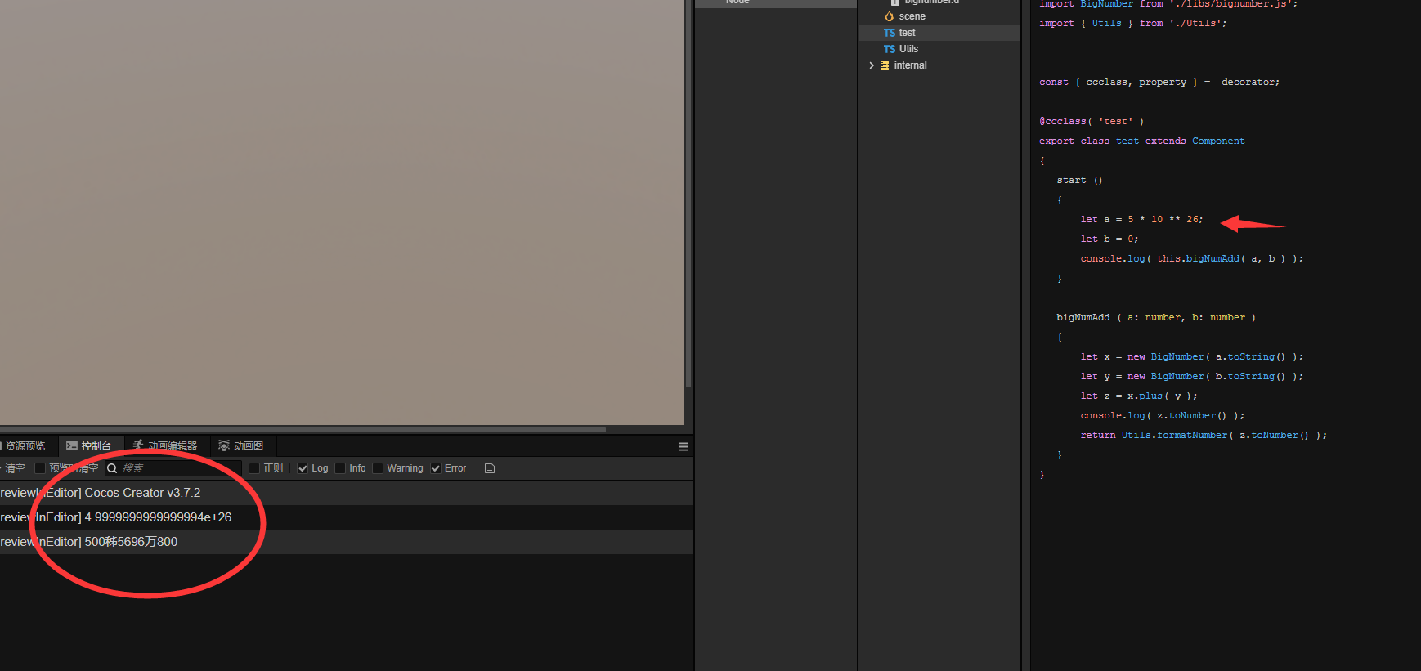Click the 'export class test' code line
The image size is (1421, 671).
(x=1141, y=141)
